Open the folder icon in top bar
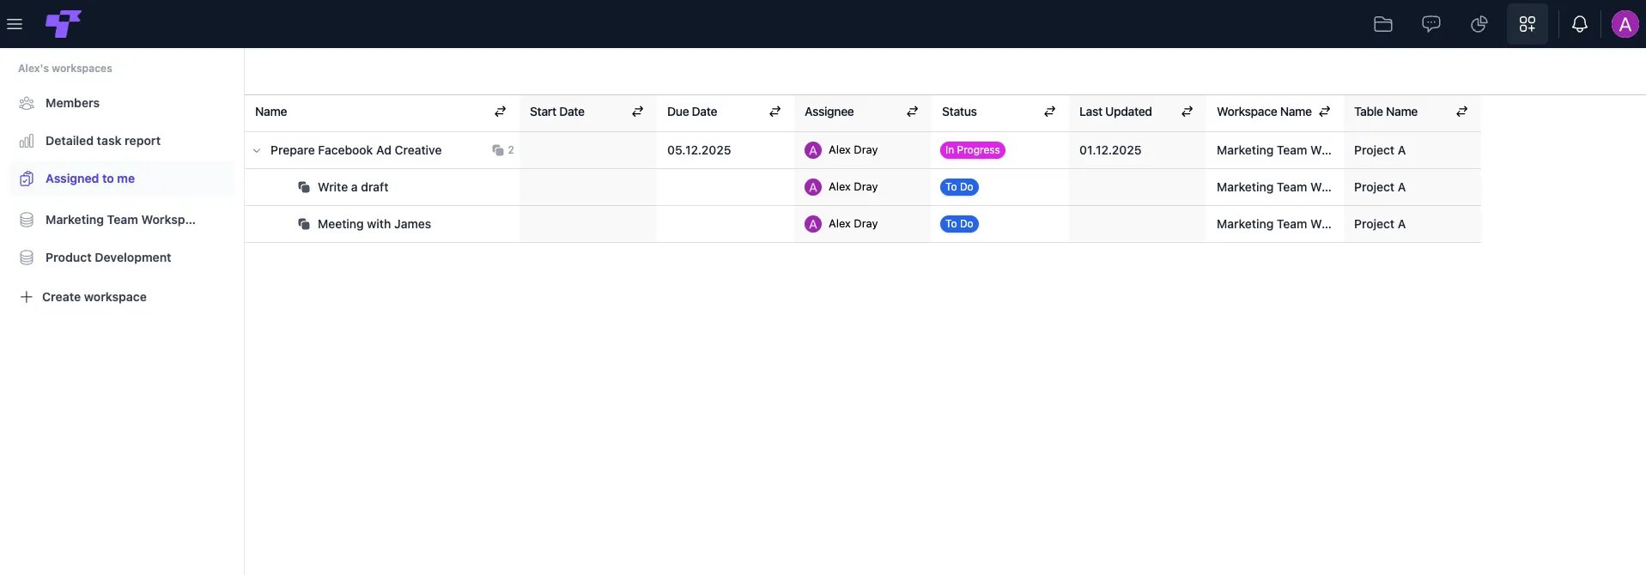This screenshot has width=1646, height=575. [1383, 24]
